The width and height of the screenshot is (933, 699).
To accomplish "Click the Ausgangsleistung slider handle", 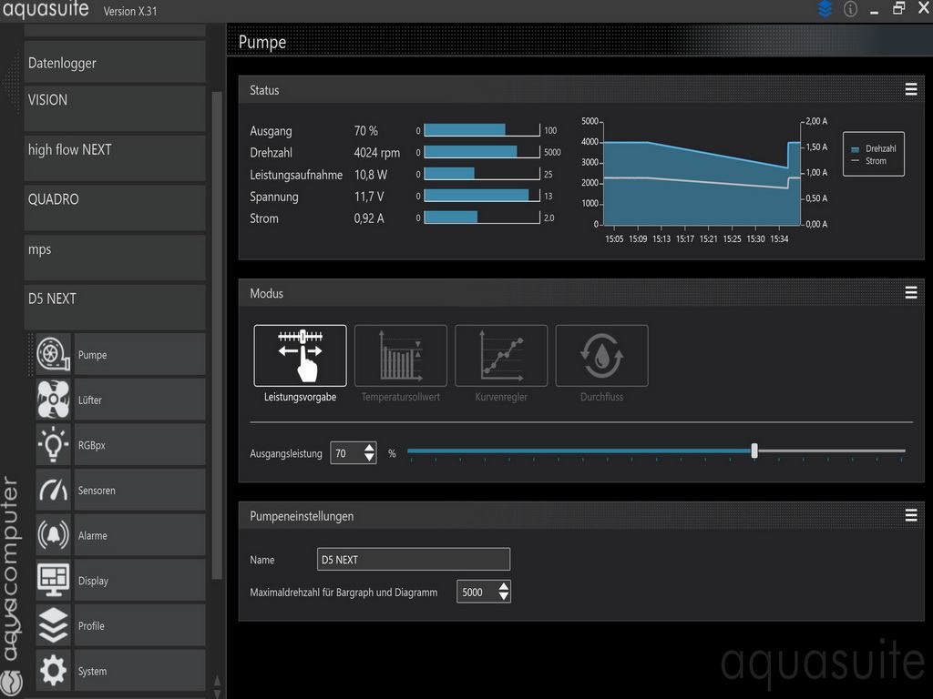I will coord(754,451).
